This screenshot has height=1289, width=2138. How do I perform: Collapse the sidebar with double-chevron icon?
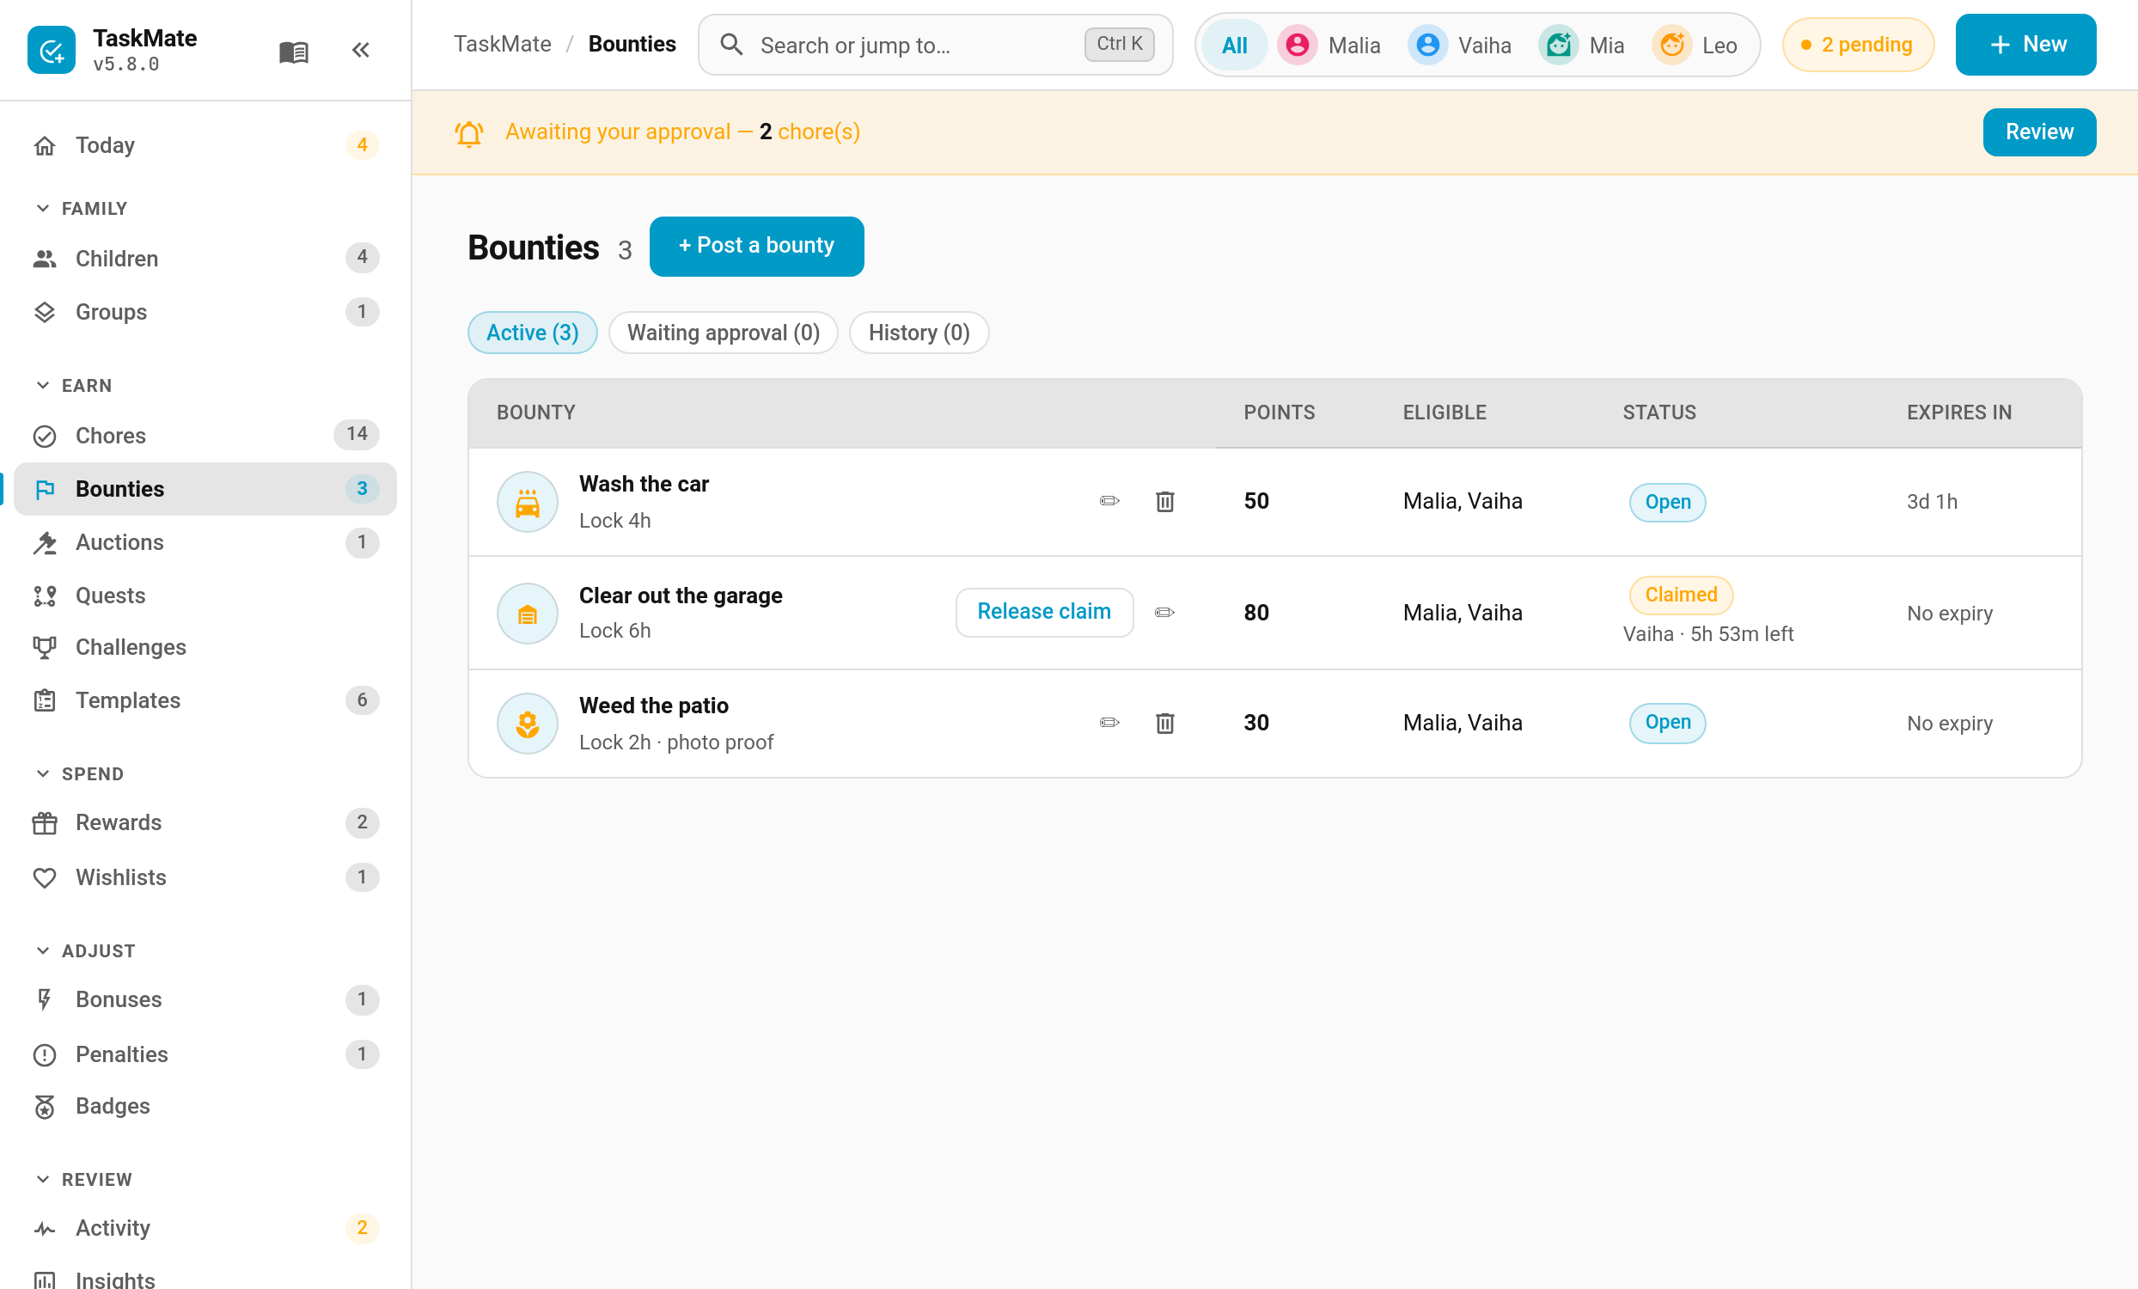(x=361, y=51)
